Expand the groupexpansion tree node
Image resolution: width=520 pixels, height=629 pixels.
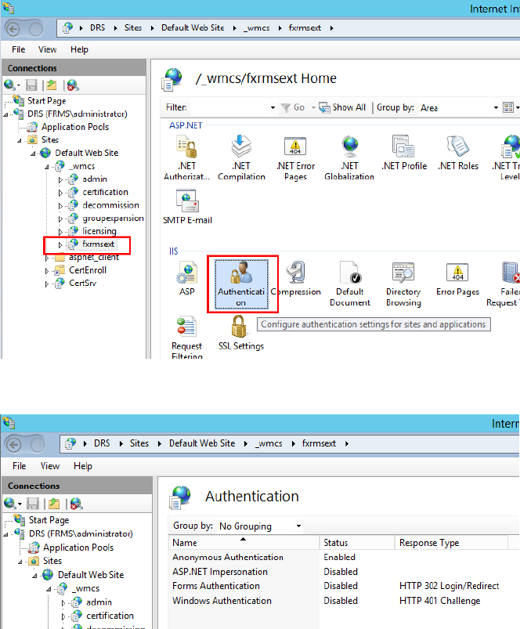[60, 219]
